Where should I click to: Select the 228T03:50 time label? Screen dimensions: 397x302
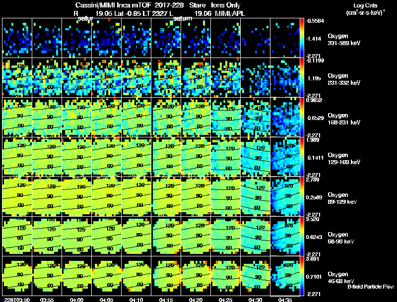click(17, 300)
